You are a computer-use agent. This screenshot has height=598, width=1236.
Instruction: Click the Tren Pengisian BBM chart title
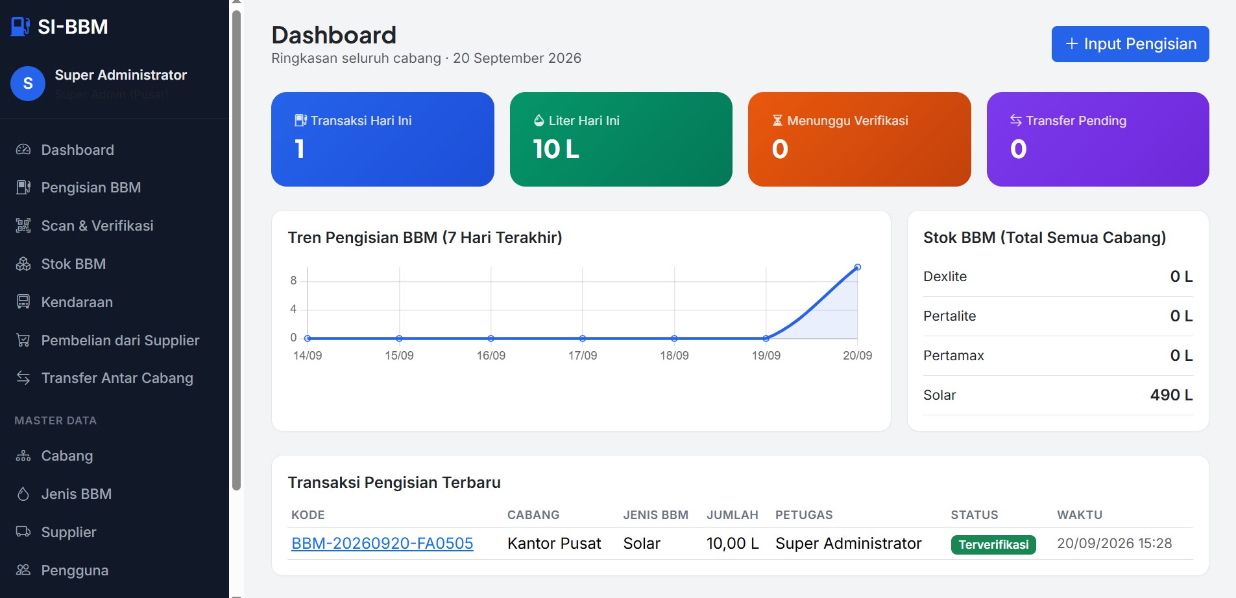coord(425,238)
